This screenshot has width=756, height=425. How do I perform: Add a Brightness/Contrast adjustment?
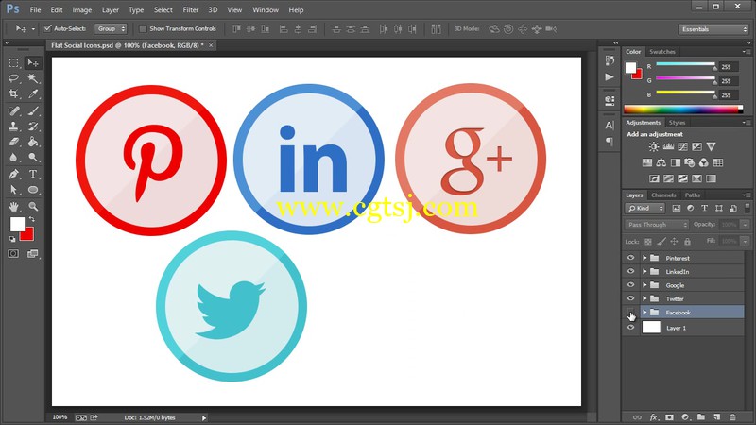pos(653,146)
